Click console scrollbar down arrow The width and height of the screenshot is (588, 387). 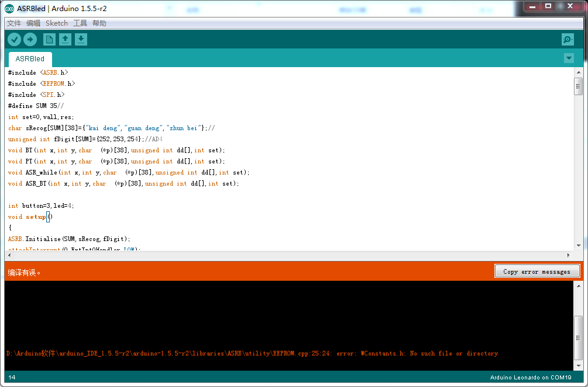coord(578,365)
